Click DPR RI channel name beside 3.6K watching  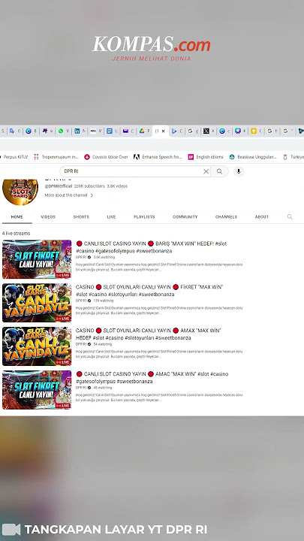click(81, 258)
